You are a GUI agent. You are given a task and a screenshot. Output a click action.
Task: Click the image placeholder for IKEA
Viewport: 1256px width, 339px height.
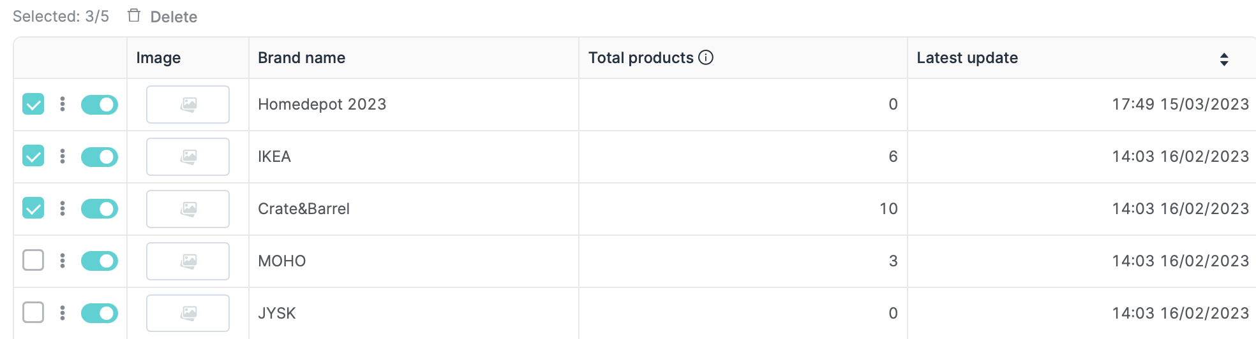tap(188, 157)
